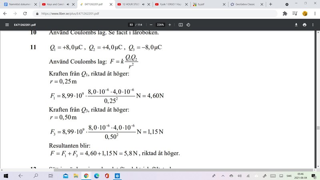
Task: Switch to the GeoGebra Classic tab
Action: tap(244, 4)
